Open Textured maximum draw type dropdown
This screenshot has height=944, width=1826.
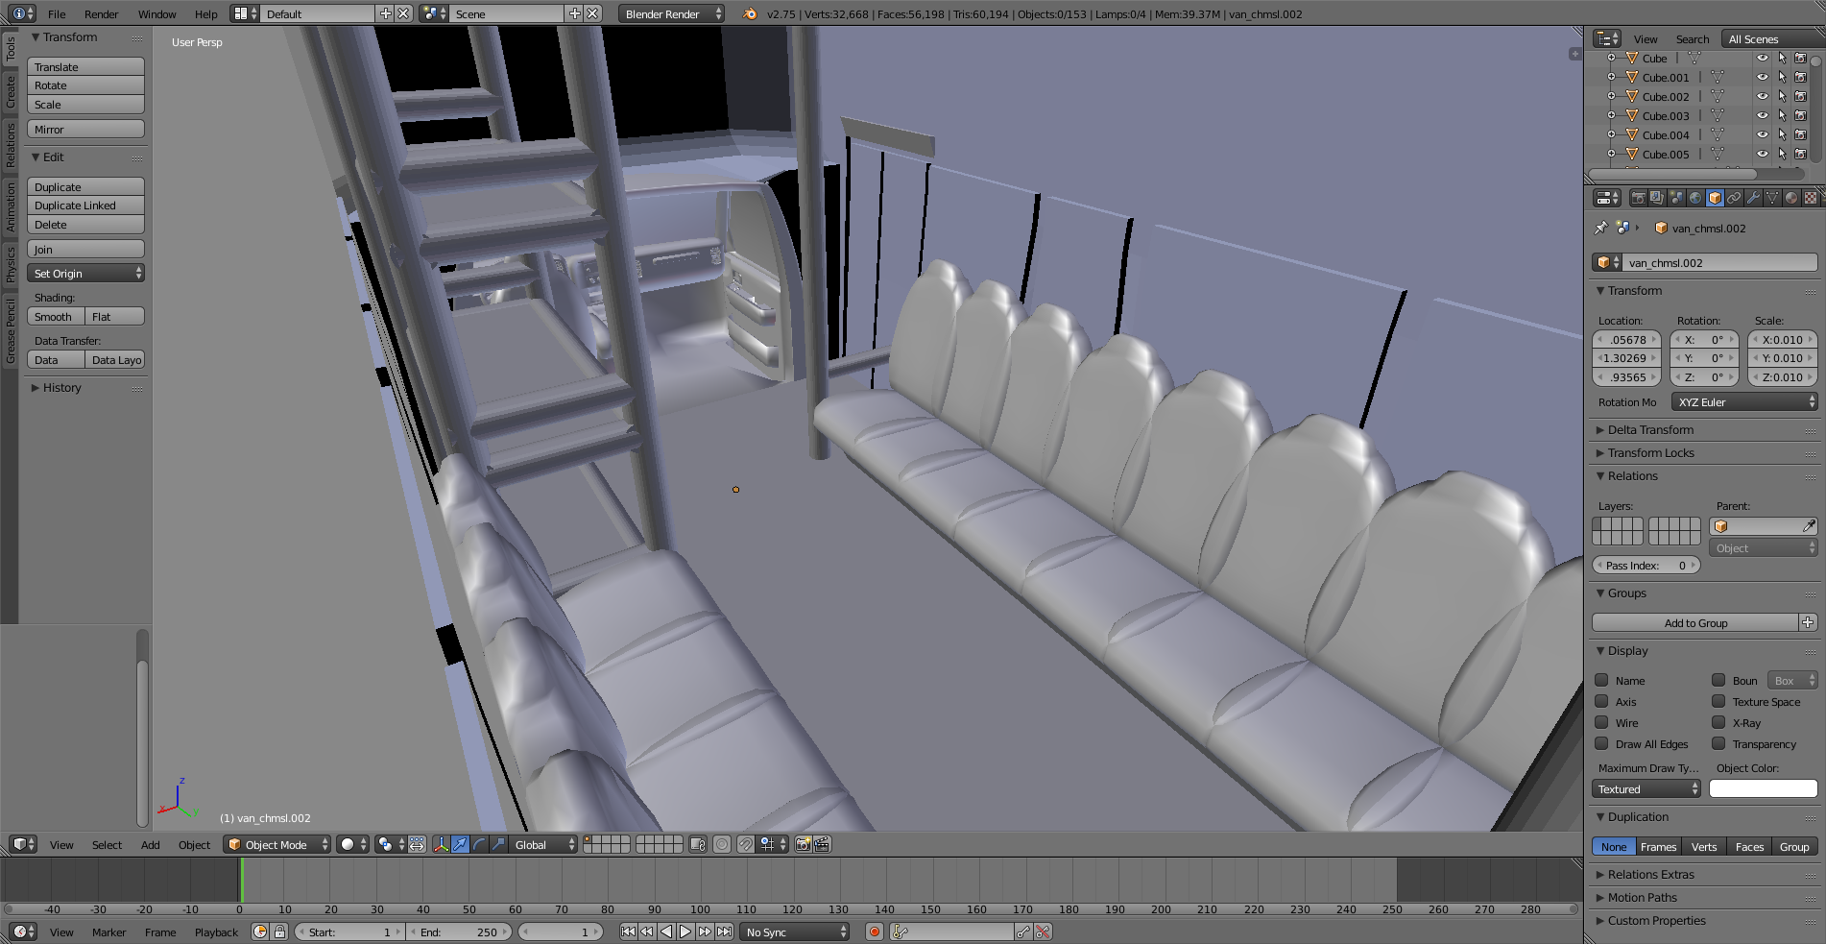coord(1646,788)
